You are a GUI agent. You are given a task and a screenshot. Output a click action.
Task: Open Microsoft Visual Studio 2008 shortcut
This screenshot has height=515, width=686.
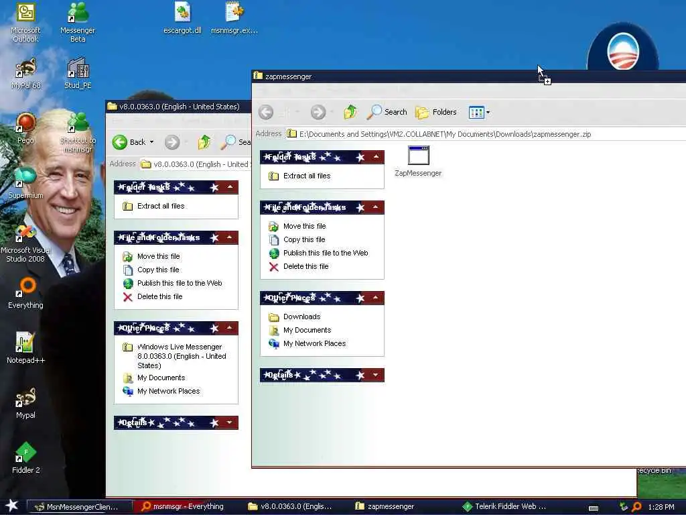(x=25, y=243)
